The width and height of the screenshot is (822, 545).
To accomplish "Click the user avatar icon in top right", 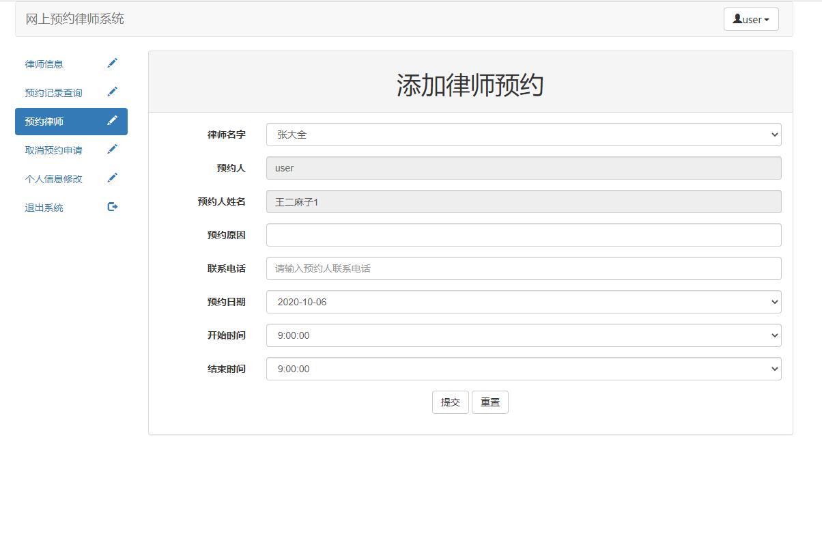I will point(739,19).
